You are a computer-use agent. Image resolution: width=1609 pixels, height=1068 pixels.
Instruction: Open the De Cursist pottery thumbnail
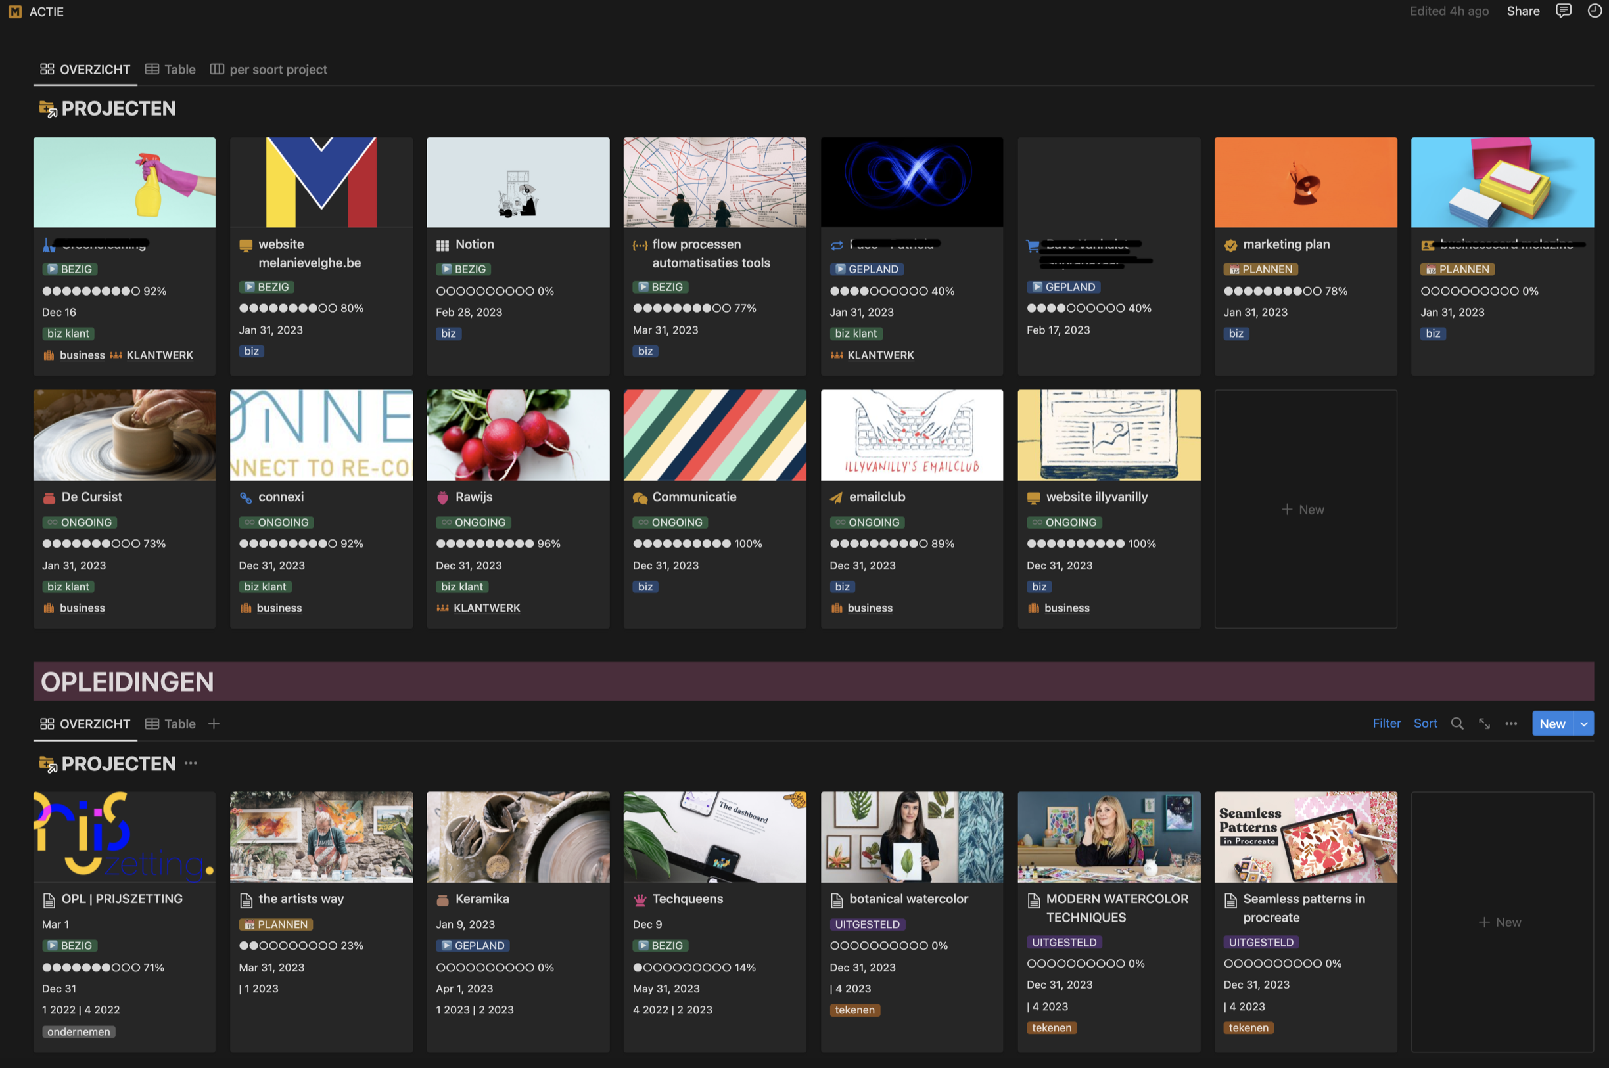click(x=124, y=435)
